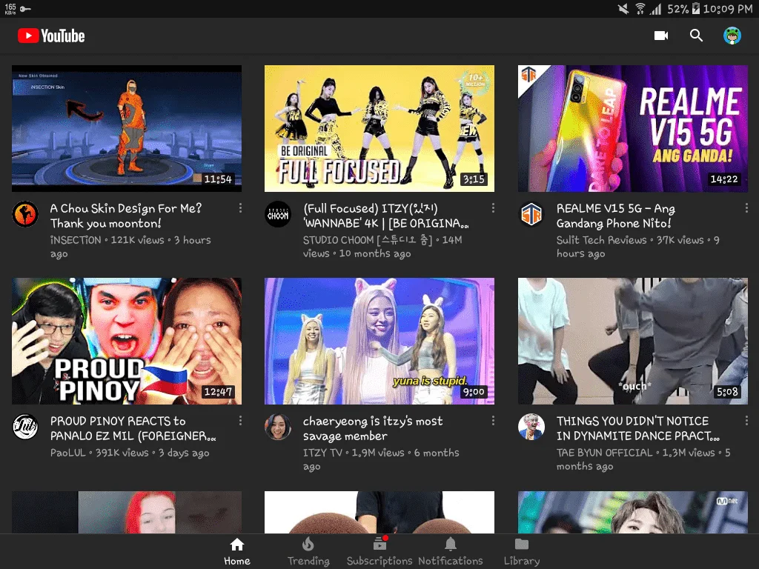This screenshot has height=569, width=759.
Task: Open the camera upload icon
Action: [x=661, y=36]
